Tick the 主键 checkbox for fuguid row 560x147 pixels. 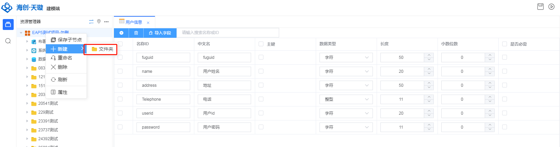tap(261, 58)
